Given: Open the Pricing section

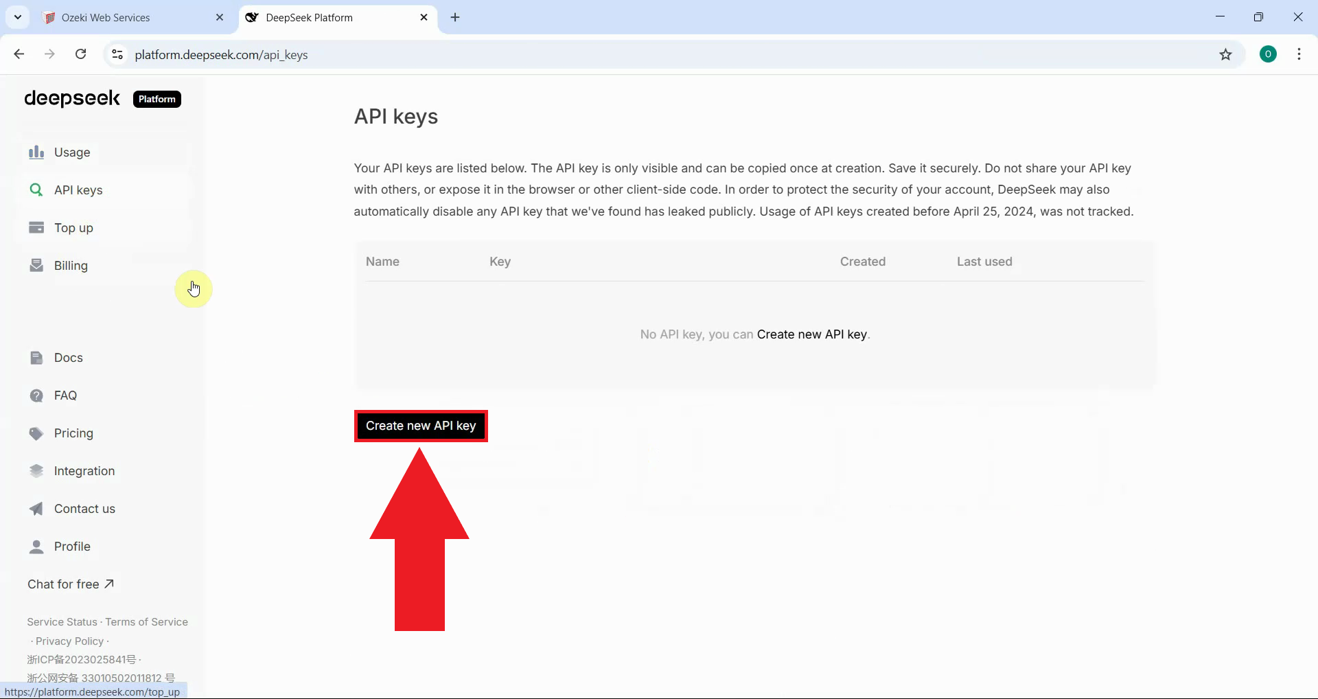Looking at the screenshot, I should [x=73, y=433].
